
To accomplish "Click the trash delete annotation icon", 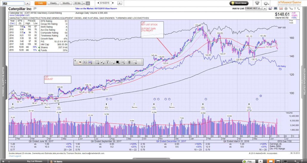I will [129, 62].
